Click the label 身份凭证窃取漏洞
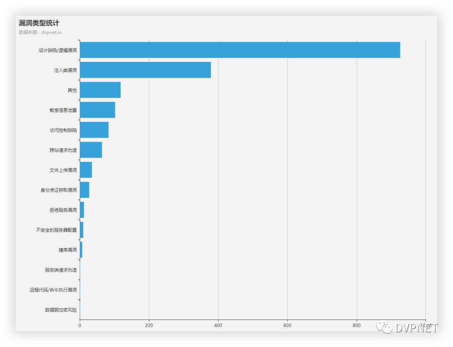This screenshot has height=347, width=453. (59, 190)
